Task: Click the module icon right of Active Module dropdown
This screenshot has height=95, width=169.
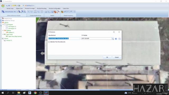Action: tap(19, 12)
